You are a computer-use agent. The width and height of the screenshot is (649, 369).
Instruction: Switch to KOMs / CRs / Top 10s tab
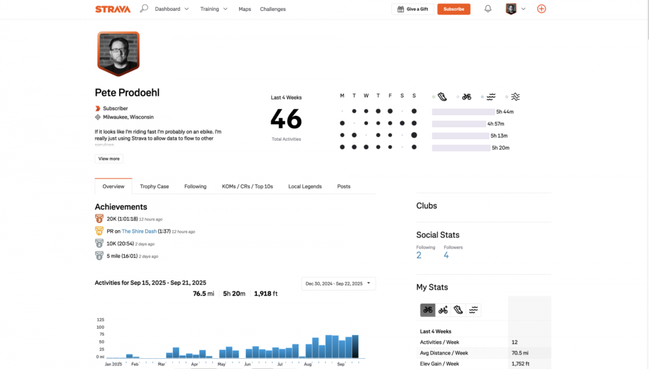[248, 186]
